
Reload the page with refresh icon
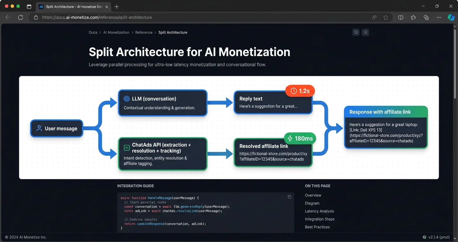point(21,17)
